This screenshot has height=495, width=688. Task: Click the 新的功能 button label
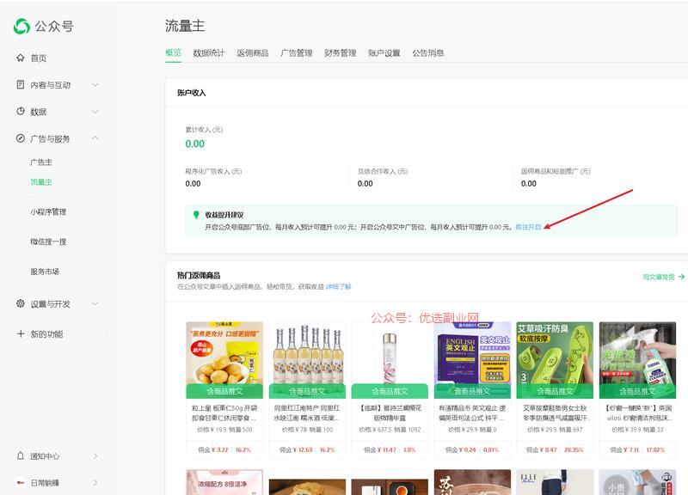[x=47, y=334]
